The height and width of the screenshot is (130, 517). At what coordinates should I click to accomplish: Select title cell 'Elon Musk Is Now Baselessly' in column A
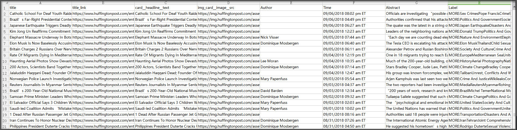click(40, 43)
